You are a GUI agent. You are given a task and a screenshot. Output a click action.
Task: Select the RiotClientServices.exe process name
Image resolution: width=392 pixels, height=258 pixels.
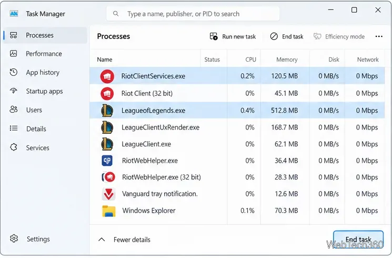pos(153,76)
